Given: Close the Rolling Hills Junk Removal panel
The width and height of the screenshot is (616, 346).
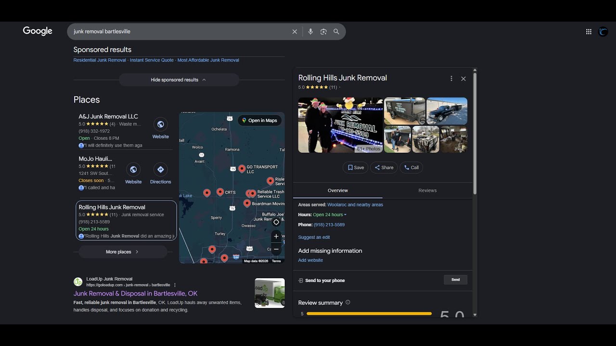Looking at the screenshot, I should pos(463,79).
